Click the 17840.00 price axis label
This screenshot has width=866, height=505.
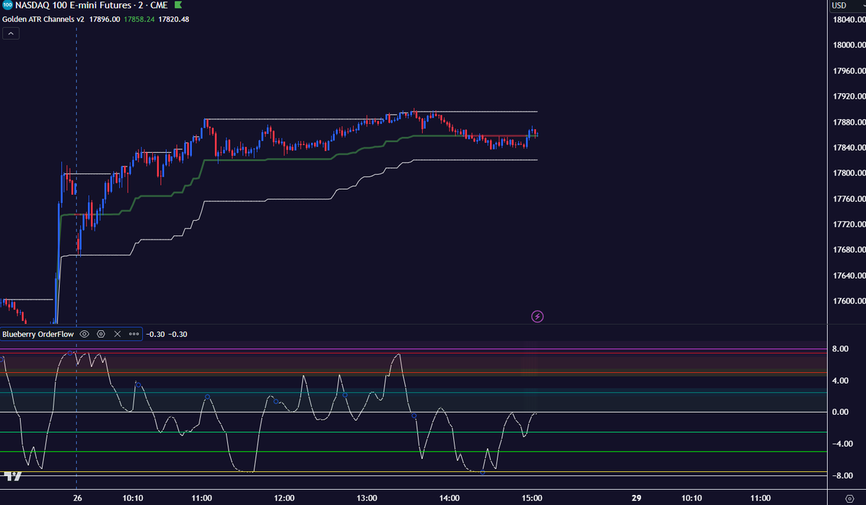(849, 147)
